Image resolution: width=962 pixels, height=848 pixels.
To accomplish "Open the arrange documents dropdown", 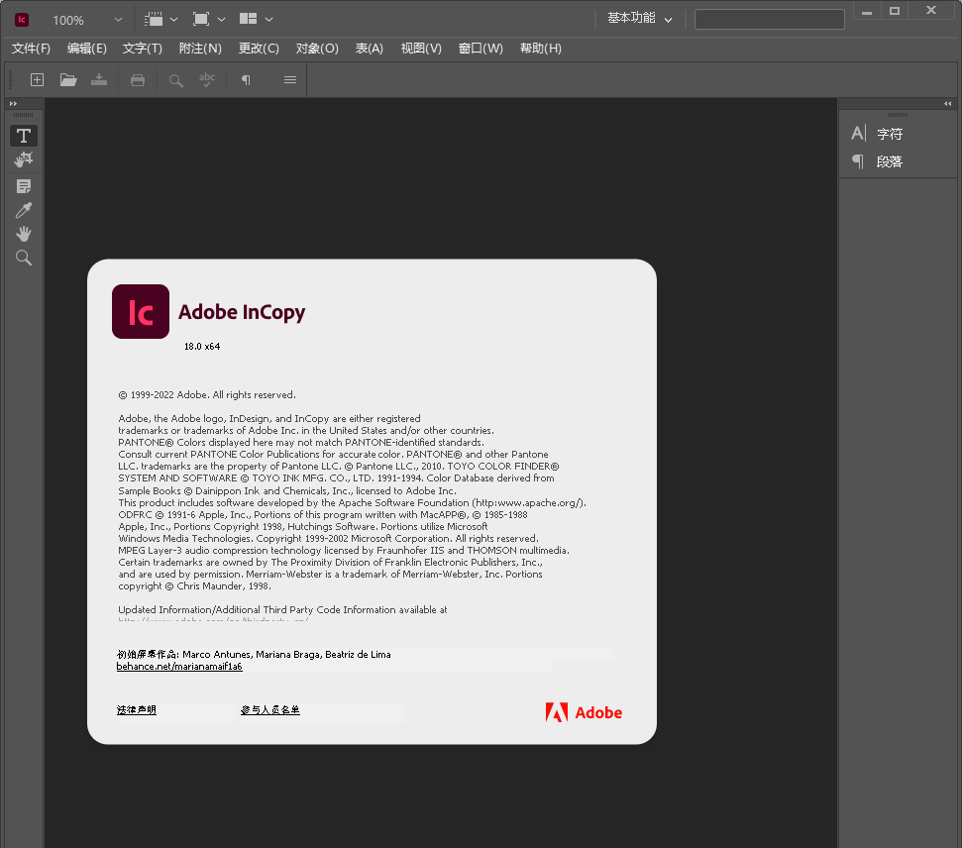I will (257, 19).
